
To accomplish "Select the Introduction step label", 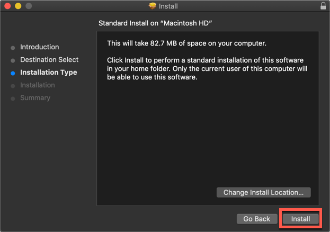I will click(39, 47).
